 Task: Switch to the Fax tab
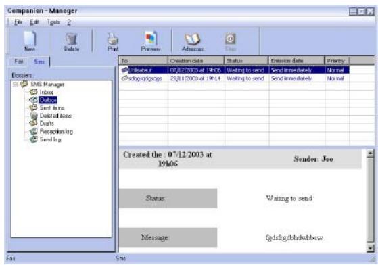[x=19, y=62]
